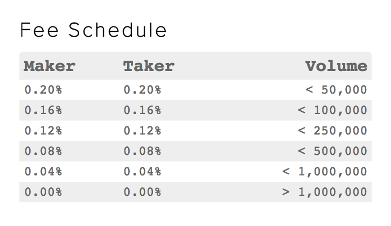Select the 0.16% Maker fee cell
The image size is (391, 226).
(x=43, y=110)
